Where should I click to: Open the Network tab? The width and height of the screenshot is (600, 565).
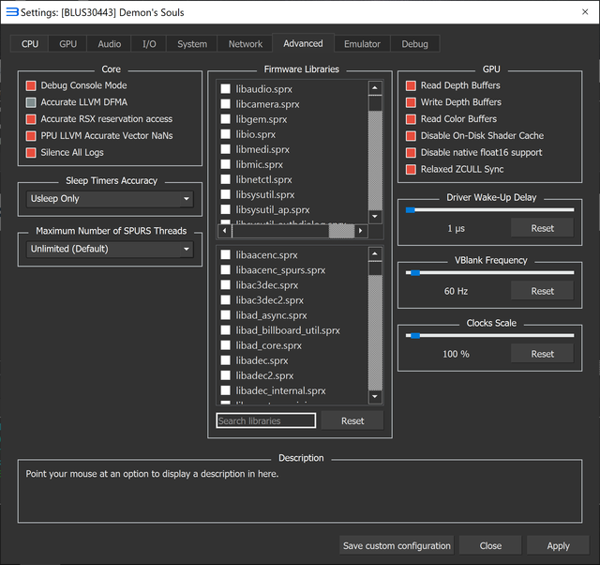246,44
